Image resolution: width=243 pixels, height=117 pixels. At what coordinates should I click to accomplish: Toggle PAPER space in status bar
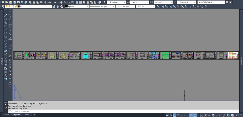[x=169, y=115]
